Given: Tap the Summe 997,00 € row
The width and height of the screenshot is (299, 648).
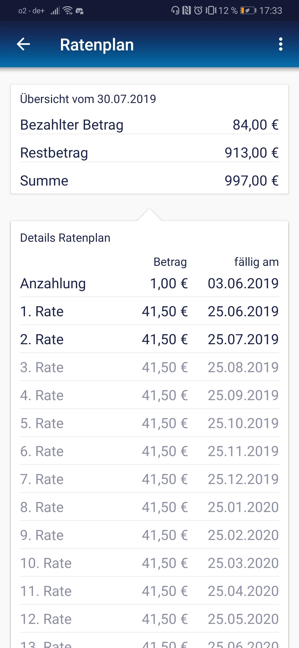Looking at the screenshot, I should point(149,181).
